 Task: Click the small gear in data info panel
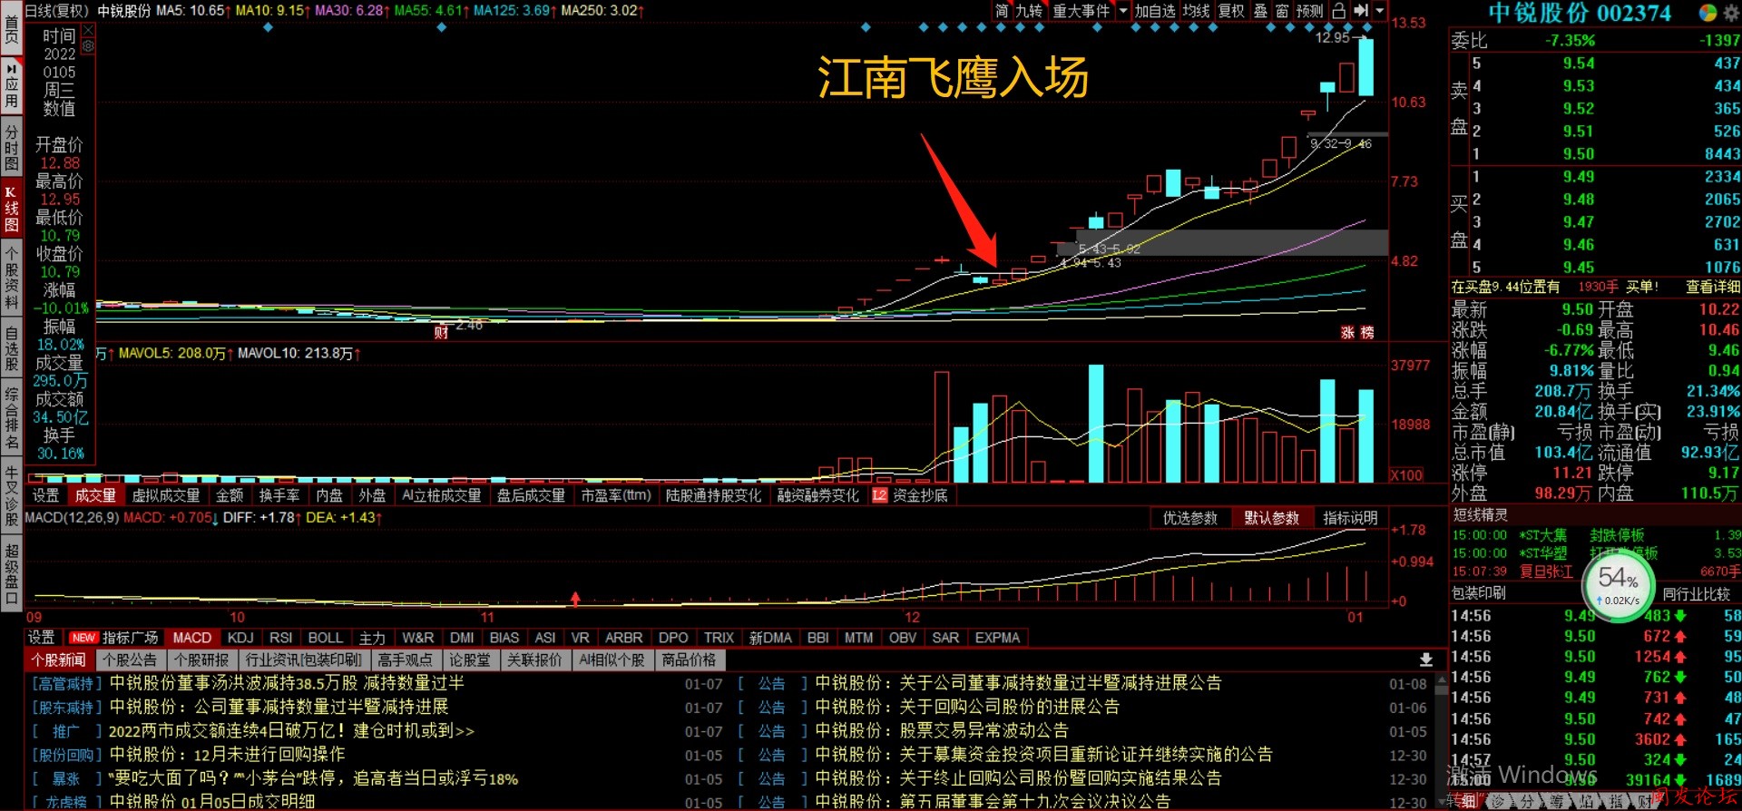pyautogui.click(x=88, y=45)
